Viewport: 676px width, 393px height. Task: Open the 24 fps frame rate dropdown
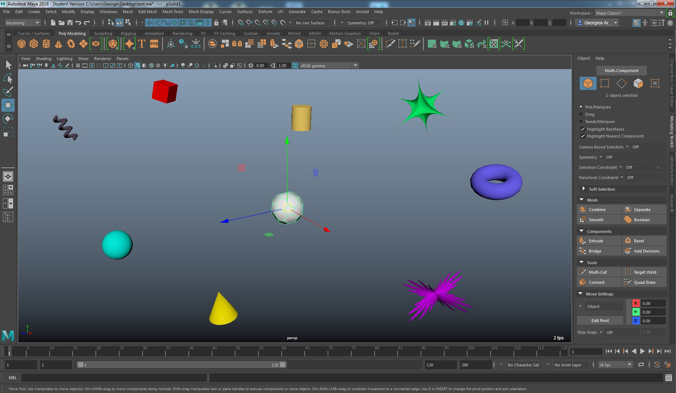[615, 365]
